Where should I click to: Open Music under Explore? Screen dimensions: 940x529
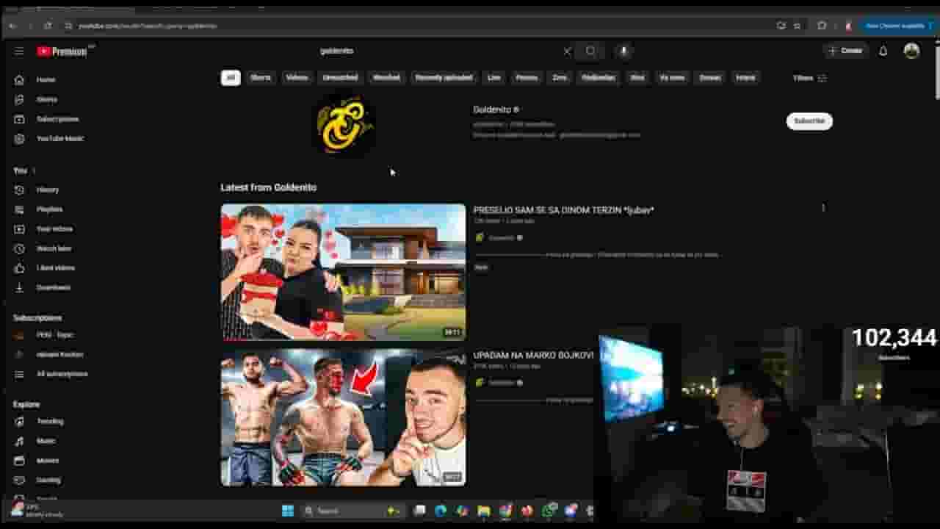click(46, 441)
